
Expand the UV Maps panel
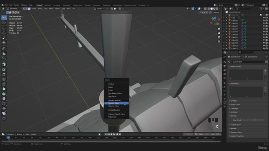234,101
